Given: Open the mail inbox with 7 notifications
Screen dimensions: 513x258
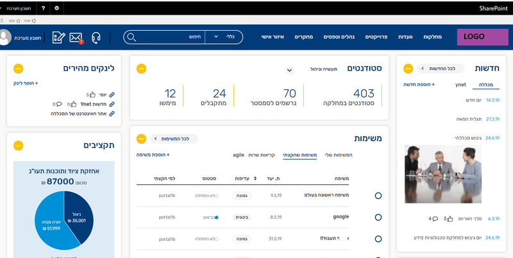Looking at the screenshot, I should click(76, 37).
